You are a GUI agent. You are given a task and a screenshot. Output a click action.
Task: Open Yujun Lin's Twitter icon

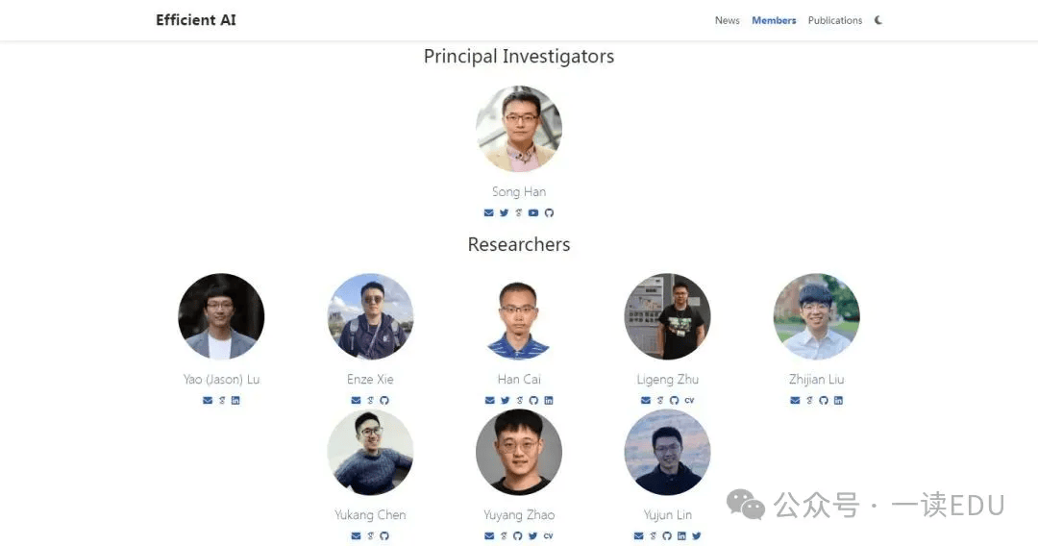pos(697,536)
